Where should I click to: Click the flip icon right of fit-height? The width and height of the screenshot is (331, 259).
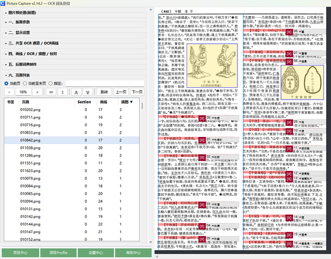76,92
